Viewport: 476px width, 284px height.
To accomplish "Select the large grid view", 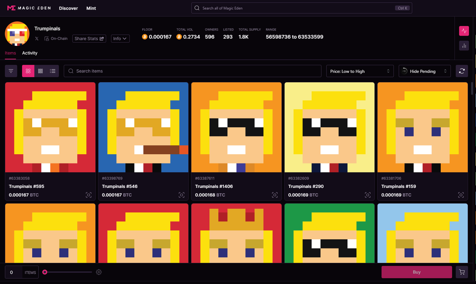I will (28, 71).
